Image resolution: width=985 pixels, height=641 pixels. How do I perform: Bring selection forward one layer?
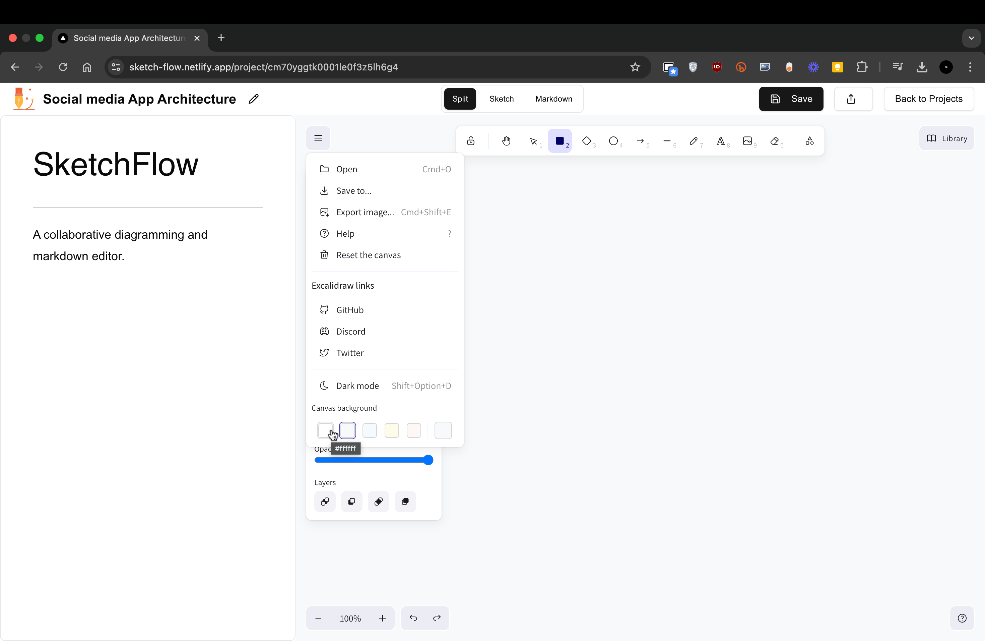coord(378,502)
